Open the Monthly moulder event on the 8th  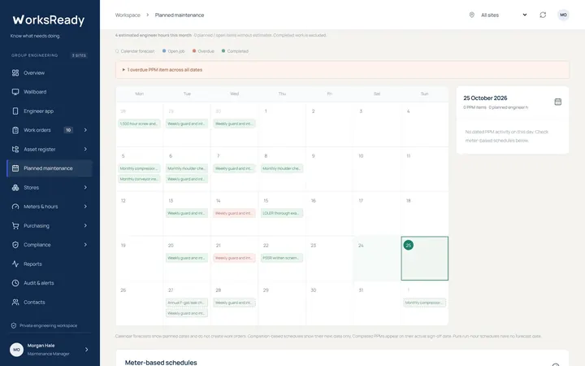pyautogui.click(x=282, y=168)
